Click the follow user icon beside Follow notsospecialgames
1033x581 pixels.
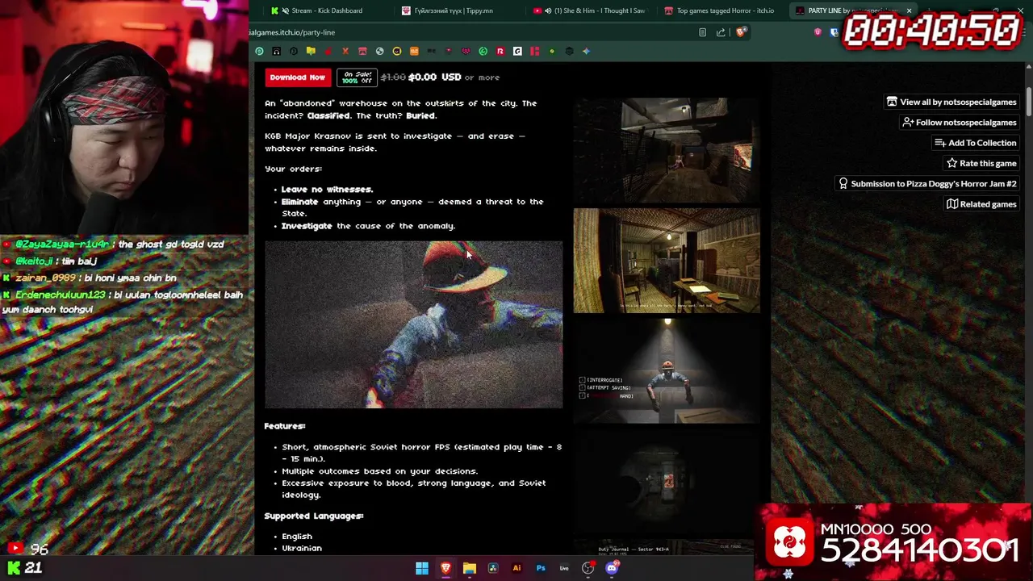coord(908,122)
